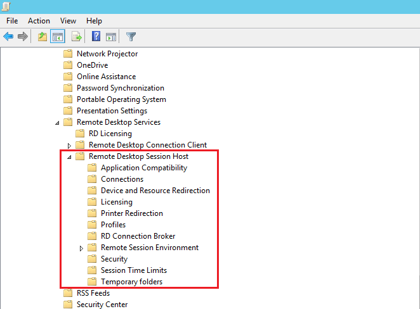Expand the Remote Session Environment node
Image resolution: width=420 pixels, height=309 pixels.
coord(81,248)
